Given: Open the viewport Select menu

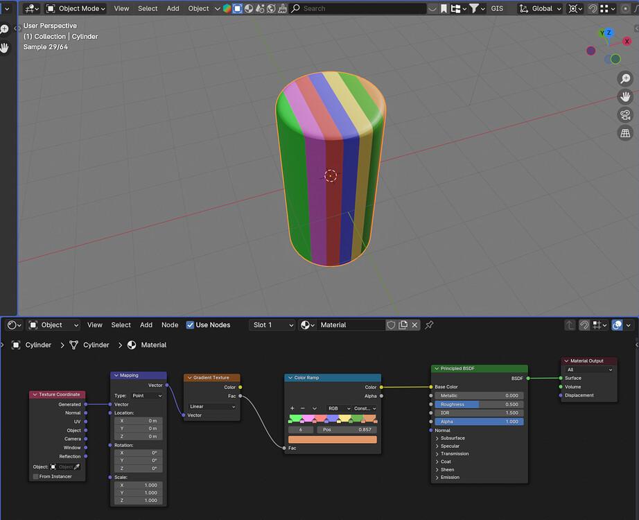Looking at the screenshot, I should [x=148, y=8].
